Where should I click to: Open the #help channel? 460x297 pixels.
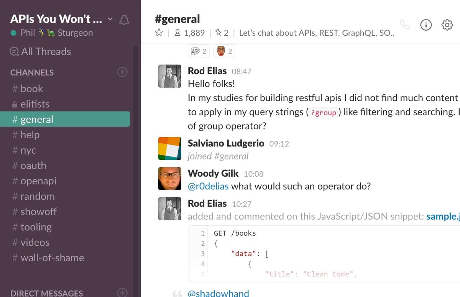[x=30, y=135]
